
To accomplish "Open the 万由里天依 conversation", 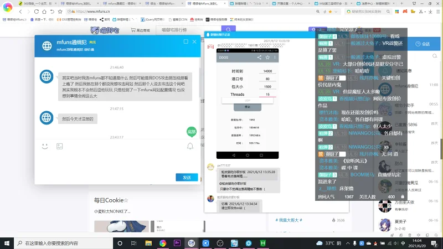I will pyautogui.click(x=408, y=205).
